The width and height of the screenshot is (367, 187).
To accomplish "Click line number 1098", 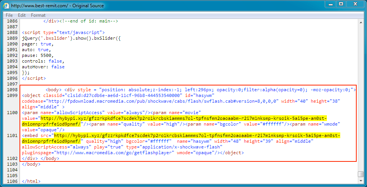I will (x=12, y=90).
